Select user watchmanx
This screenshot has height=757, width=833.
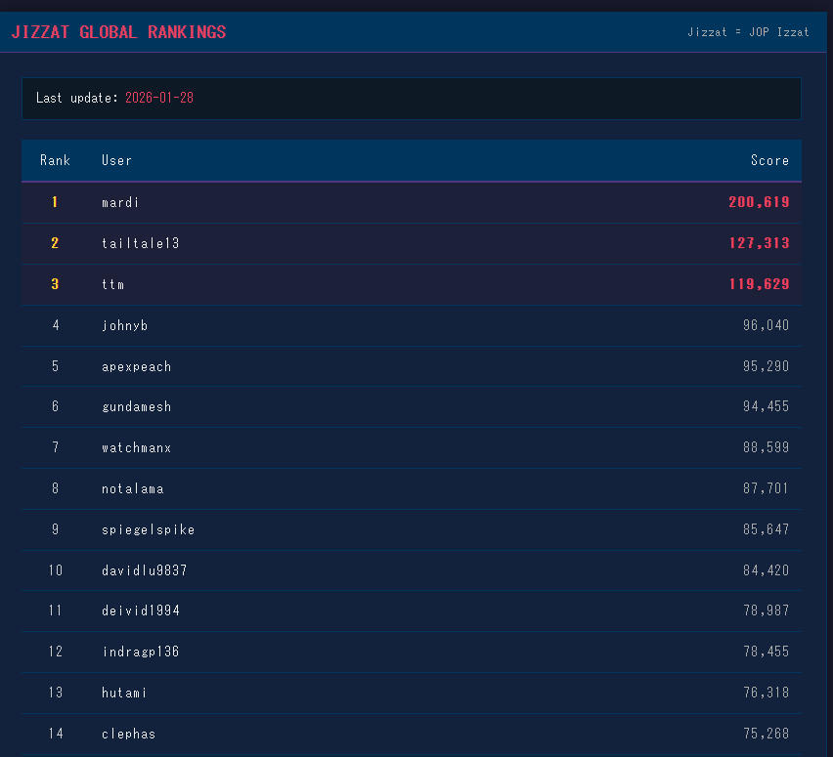pos(136,447)
